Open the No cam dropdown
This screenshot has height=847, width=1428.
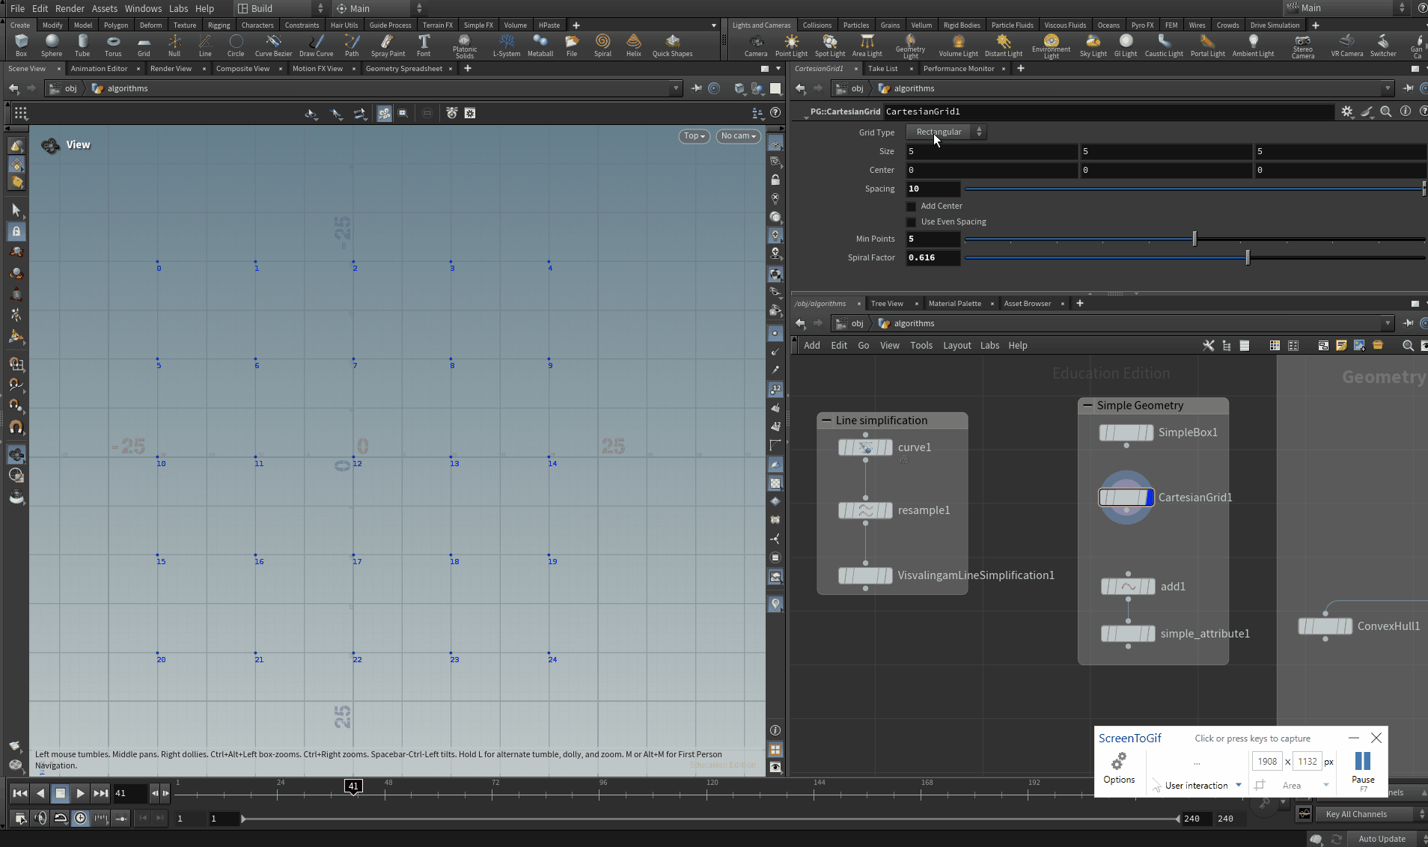click(x=738, y=136)
